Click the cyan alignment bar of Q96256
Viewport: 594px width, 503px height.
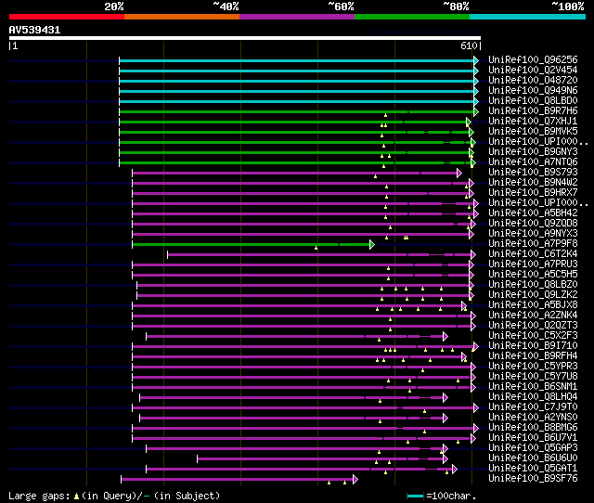click(x=299, y=60)
